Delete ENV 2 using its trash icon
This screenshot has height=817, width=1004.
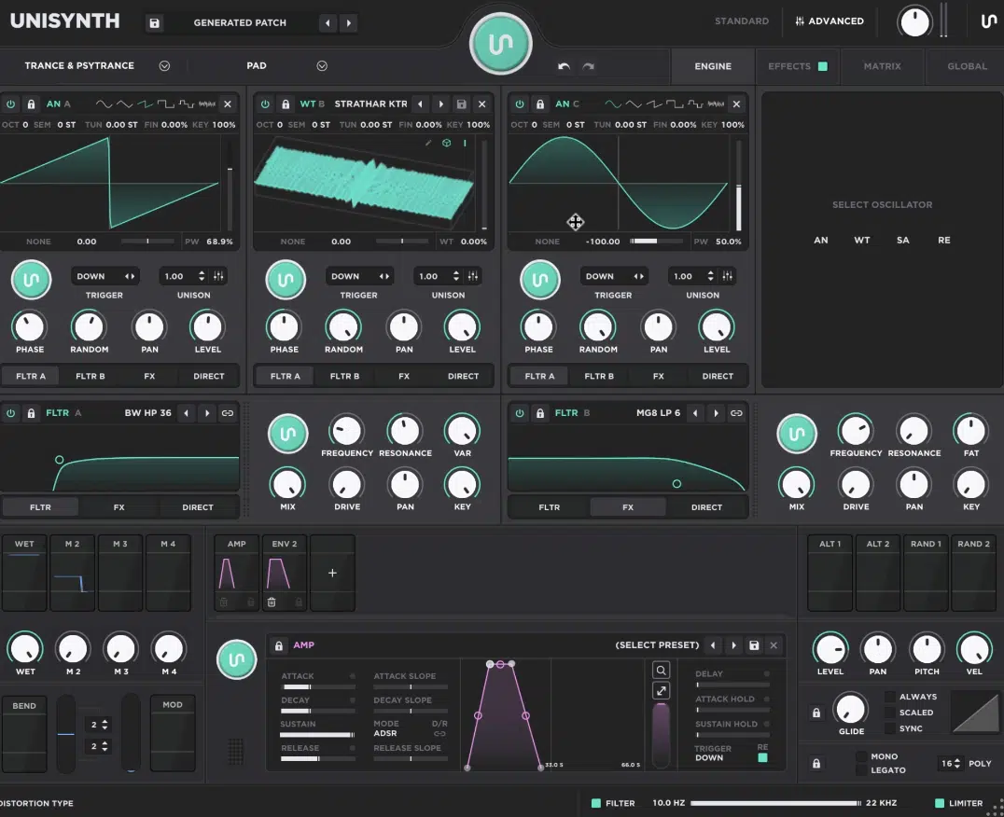pos(272,602)
